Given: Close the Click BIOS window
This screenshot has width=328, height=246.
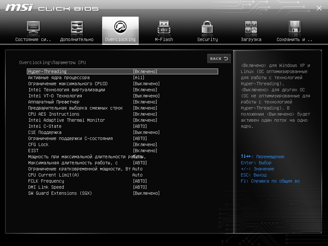Looking at the screenshot, I should click(319, 8).
